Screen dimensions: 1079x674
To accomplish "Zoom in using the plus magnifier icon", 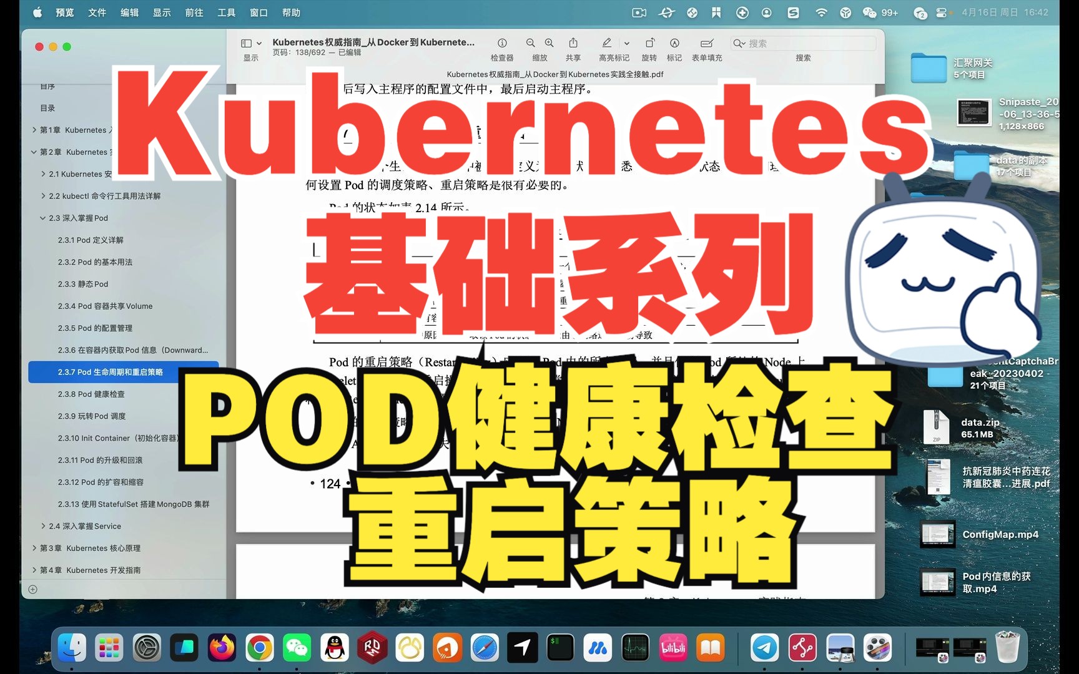I will coord(549,43).
